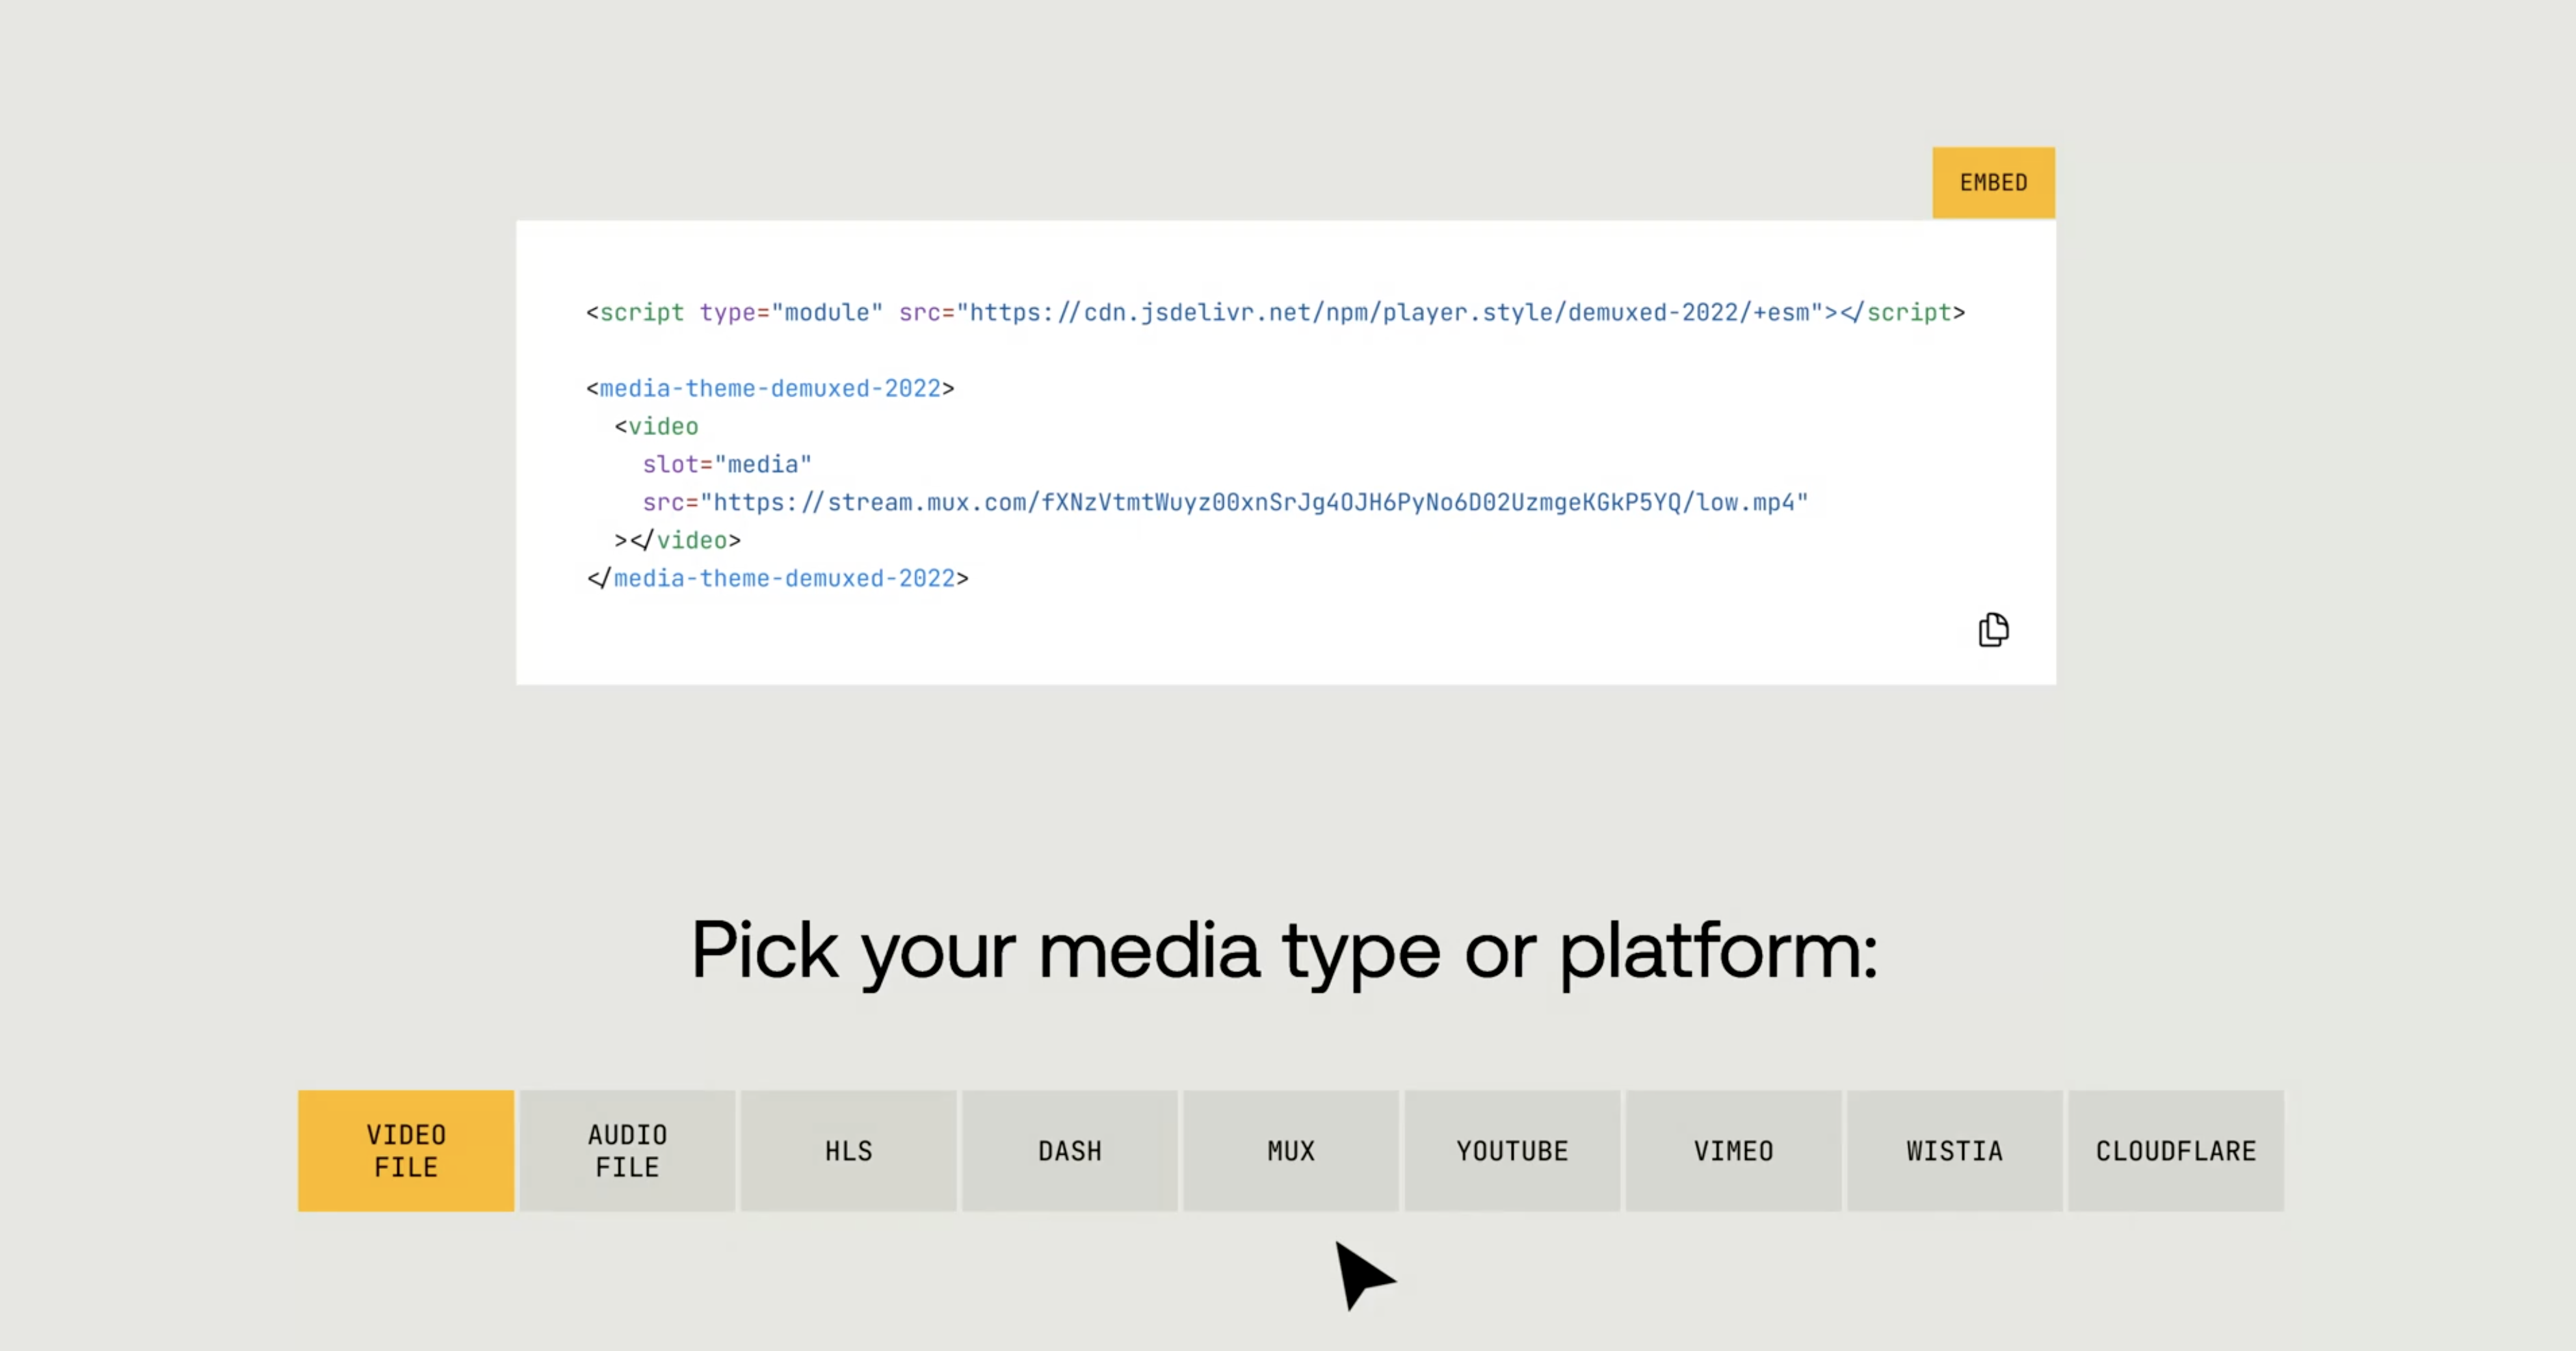2576x1351 pixels.
Task: Click the opening media-theme-demuxed-2022 tag
Action: 770,389
